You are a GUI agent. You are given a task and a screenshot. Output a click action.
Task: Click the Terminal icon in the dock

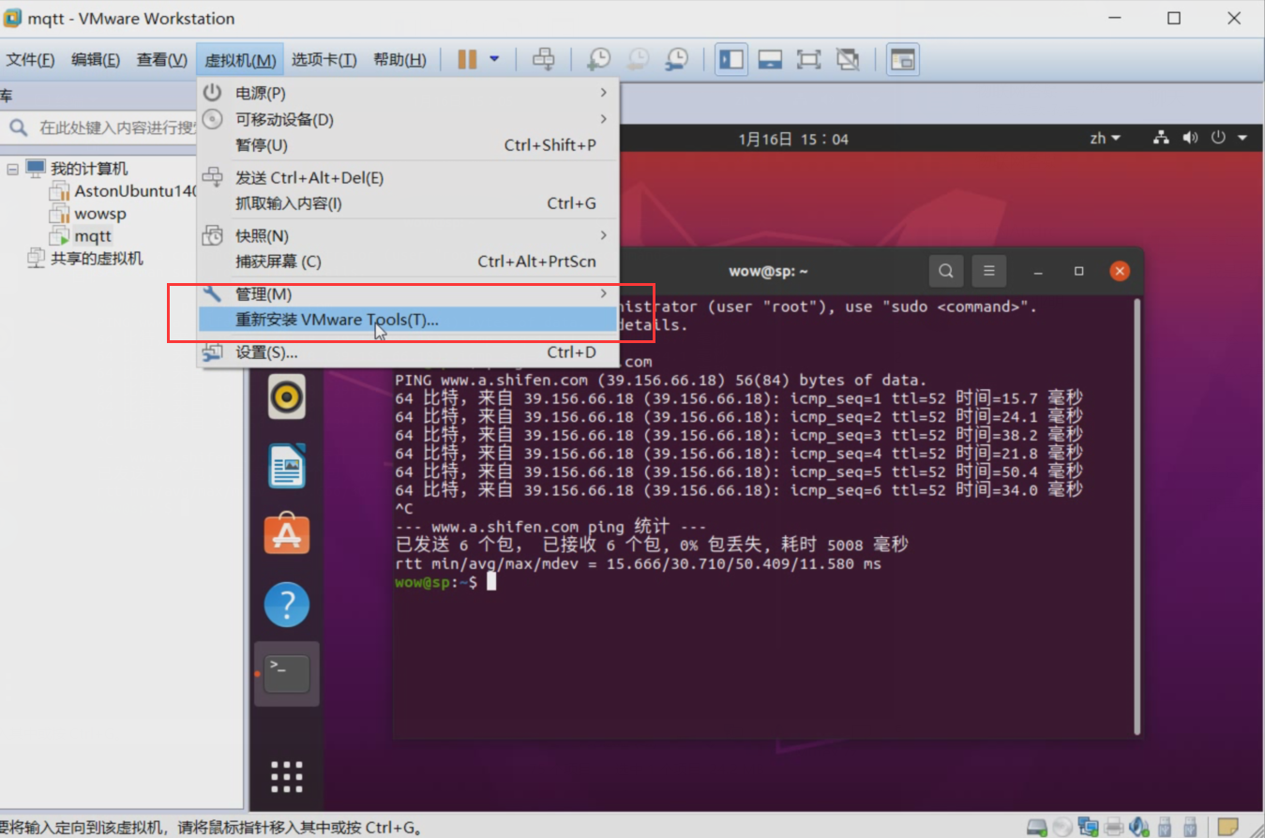[287, 673]
